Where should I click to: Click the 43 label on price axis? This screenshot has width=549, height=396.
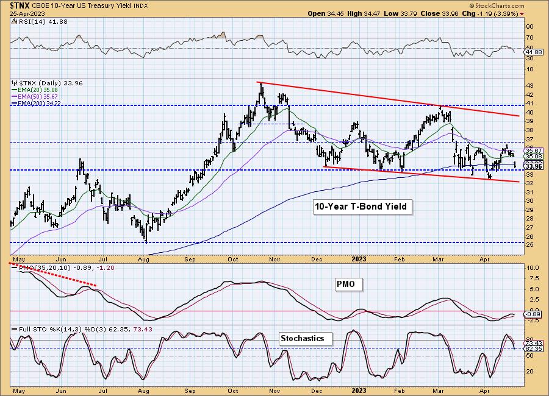[x=529, y=86]
